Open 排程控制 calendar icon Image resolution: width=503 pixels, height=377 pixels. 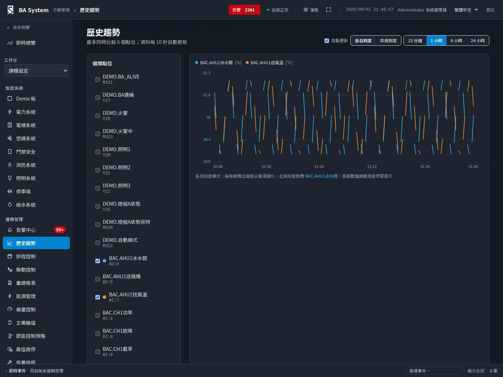[x=10, y=257]
